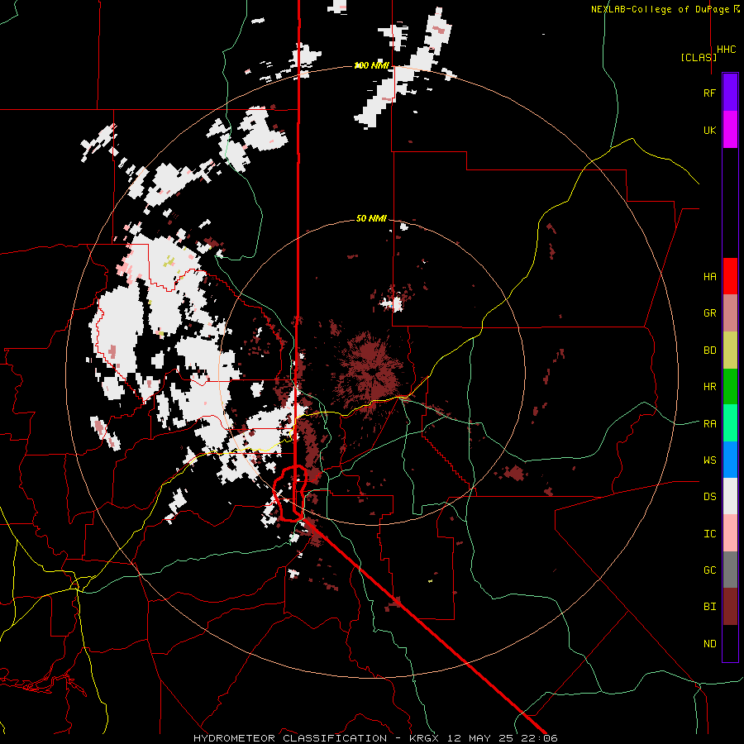This screenshot has height=744, width=744.
Task: Select the BD yellow legend swatch
Action: click(730, 351)
